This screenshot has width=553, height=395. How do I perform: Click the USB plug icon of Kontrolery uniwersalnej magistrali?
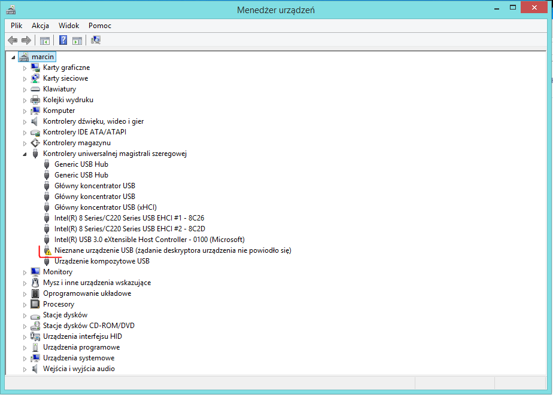point(35,154)
